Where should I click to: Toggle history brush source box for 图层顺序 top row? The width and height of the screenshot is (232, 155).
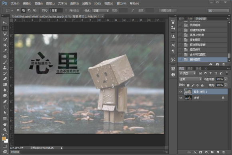180,25
